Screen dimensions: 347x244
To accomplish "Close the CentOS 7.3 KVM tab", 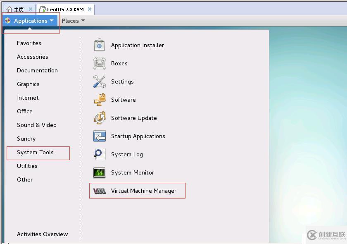I will coord(90,9).
